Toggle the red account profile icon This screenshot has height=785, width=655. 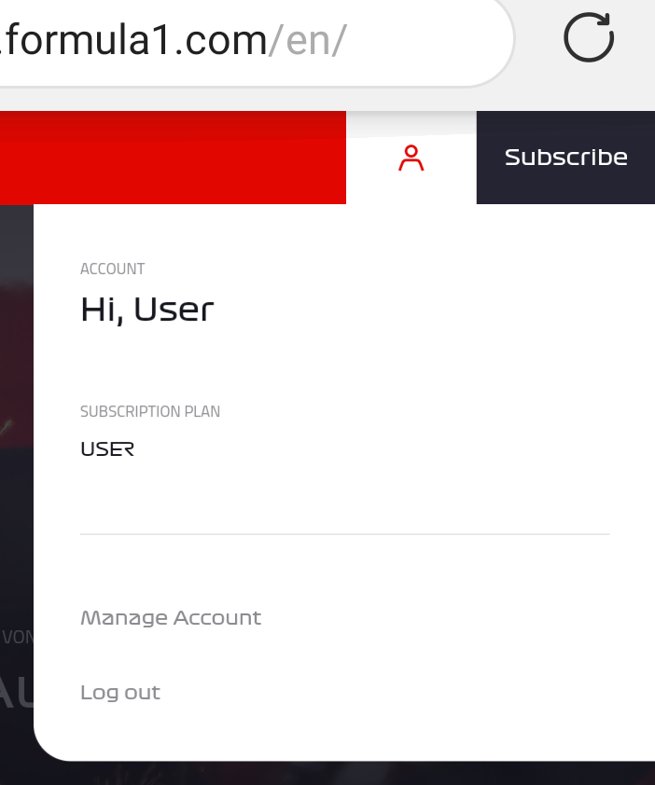tap(411, 158)
